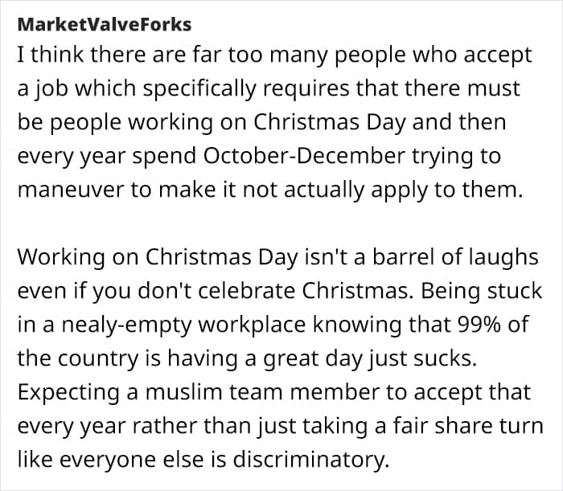Click the phrase "barrel of laughs"
This screenshot has height=491, width=563.
[456, 257]
